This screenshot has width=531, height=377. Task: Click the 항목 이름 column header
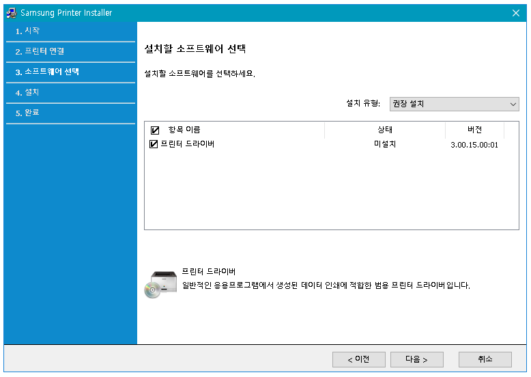[184, 130]
